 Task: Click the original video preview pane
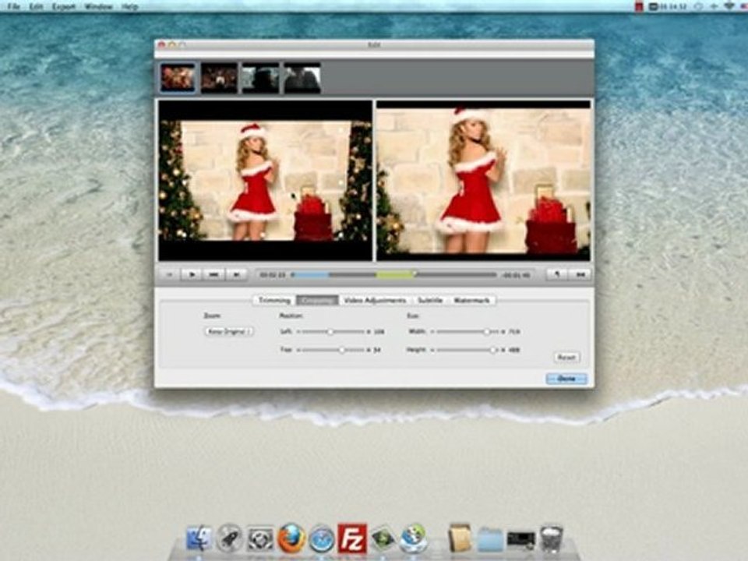tap(265, 180)
